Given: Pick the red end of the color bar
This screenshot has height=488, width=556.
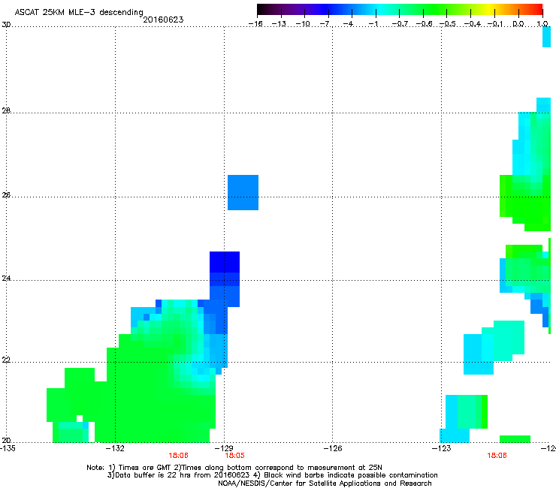Looking at the screenshot, I should [x=537, y=10].
